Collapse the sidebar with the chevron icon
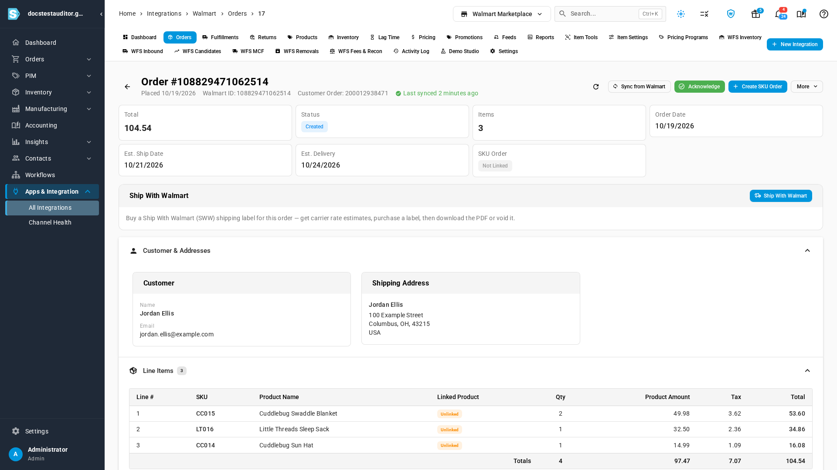 pyautogui.click(x=101, y=14)
